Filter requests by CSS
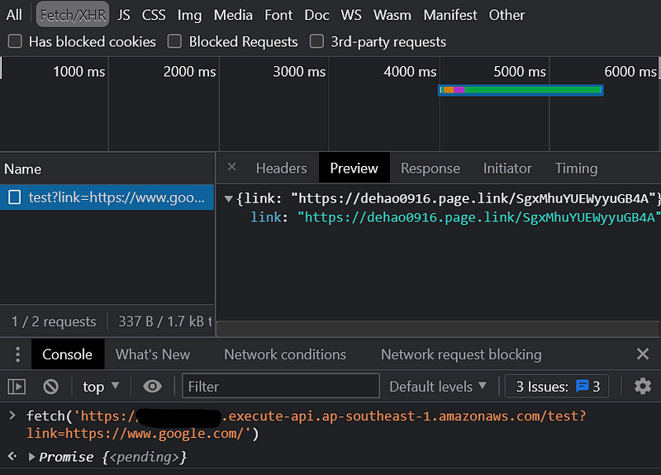Viewport: 661px width, 475px height. [x=154, y=15]
